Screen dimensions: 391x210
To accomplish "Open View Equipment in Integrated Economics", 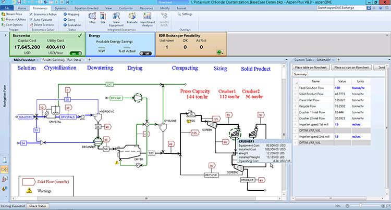I will coord(116,19).
